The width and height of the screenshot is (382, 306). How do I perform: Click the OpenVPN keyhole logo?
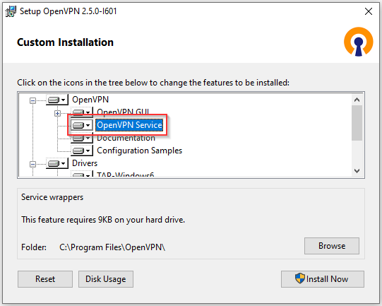(359, 42)
